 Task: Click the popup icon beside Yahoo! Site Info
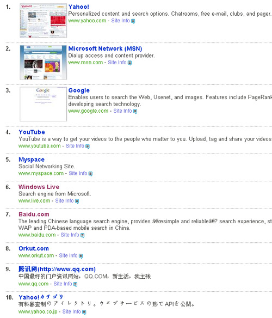click(x=133, y=21)
